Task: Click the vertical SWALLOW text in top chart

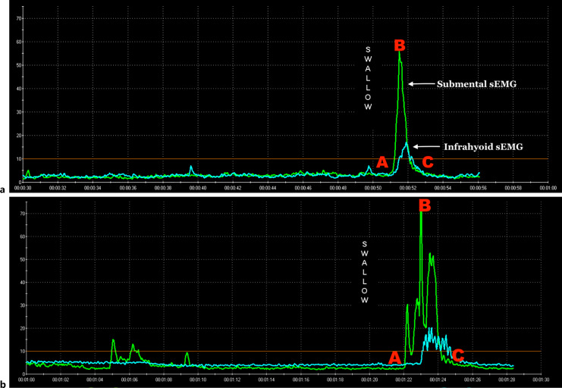Action: click(369, 78)
